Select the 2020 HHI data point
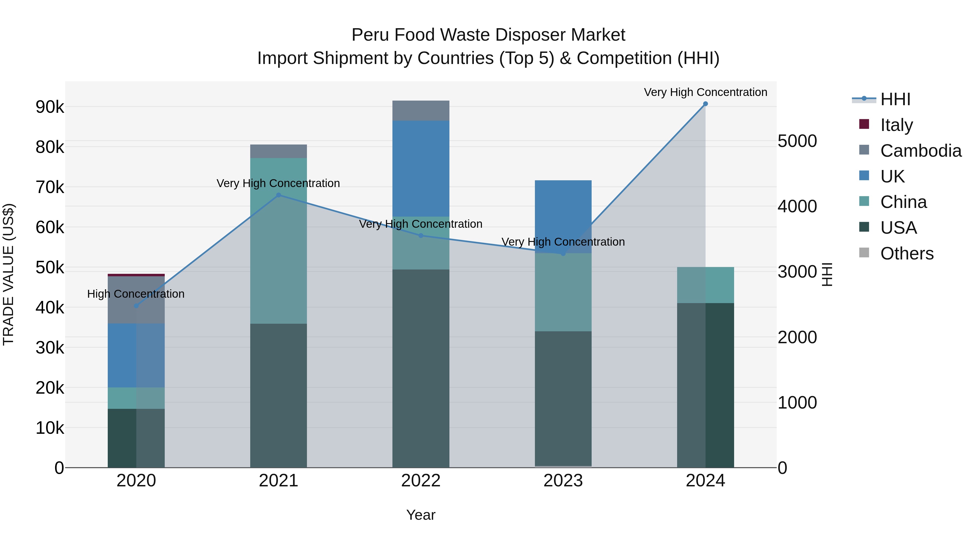The width and height of the screenshot is (977, 549). point(136,306)
